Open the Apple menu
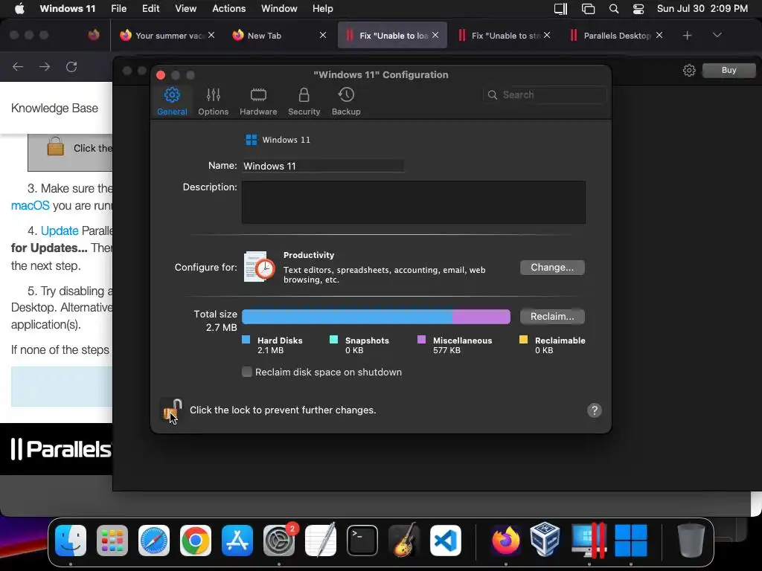Viewport: 762px width, 571px height. (19, 9)
